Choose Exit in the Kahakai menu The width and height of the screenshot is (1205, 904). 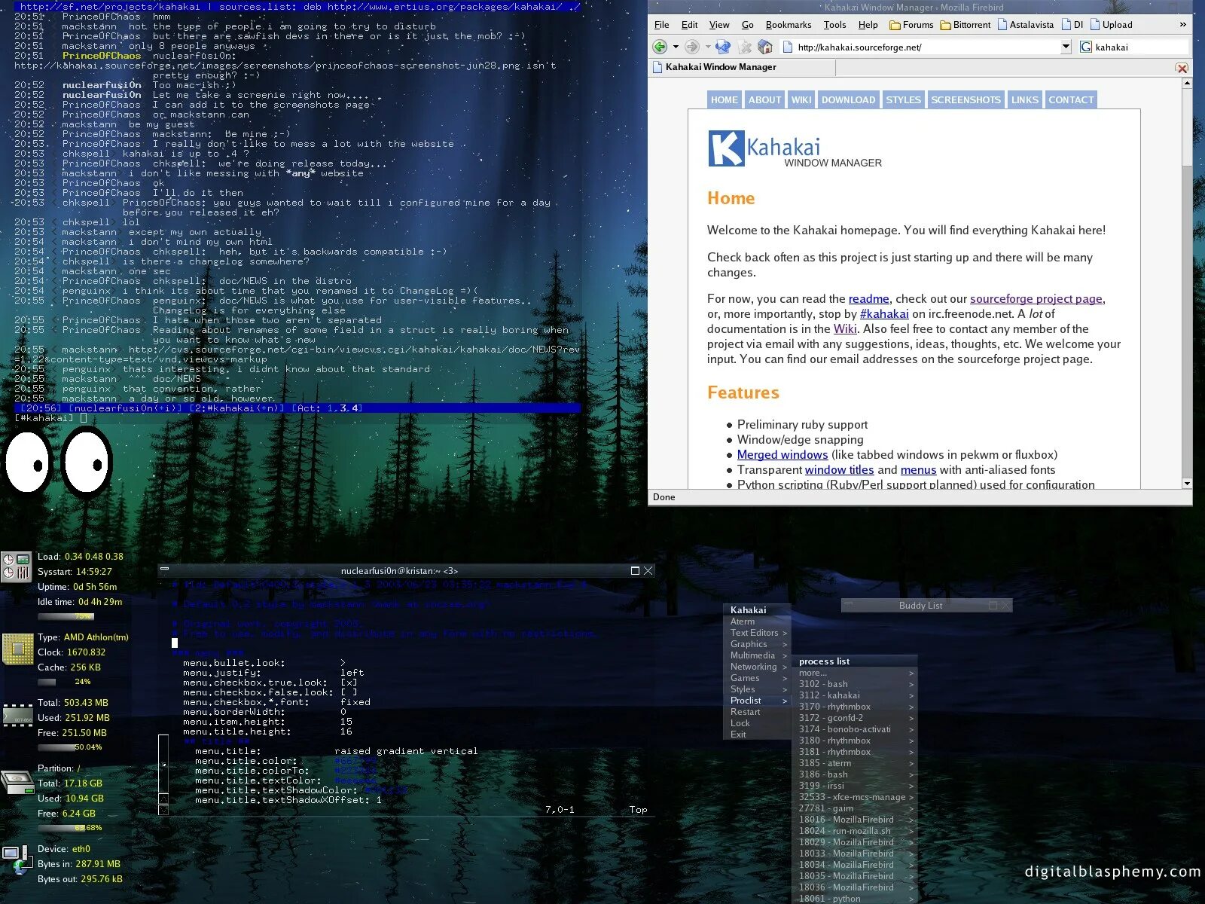758,734
